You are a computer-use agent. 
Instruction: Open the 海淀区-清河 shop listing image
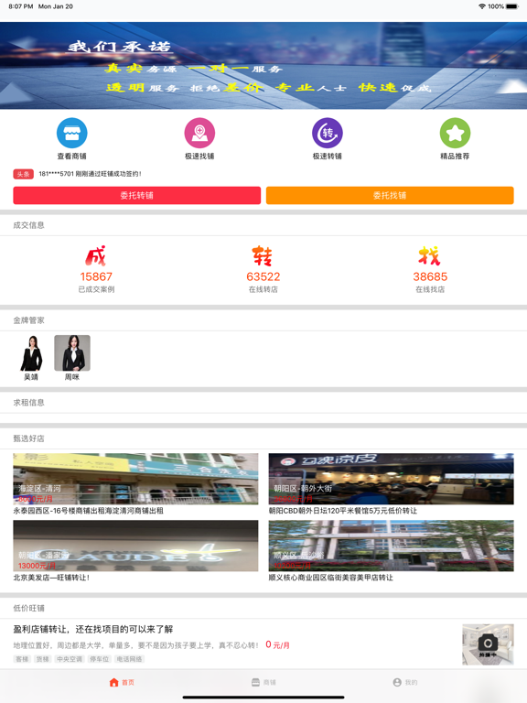(x=135, y=479)
